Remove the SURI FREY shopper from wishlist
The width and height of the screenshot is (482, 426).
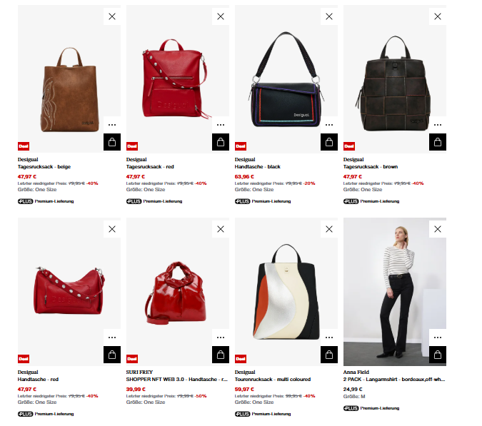coord(221,229)
